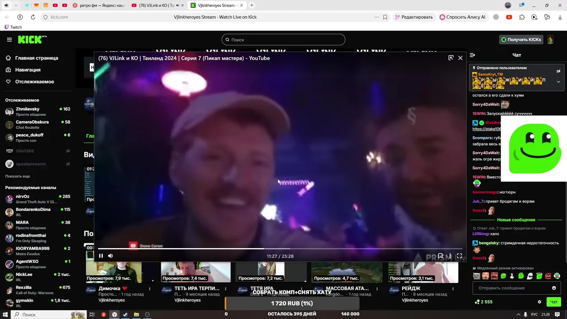Image resolution: width=567 pixels, height=319 pixels.
Task: Pause the YouTube popup video
Action: [101, 256]
